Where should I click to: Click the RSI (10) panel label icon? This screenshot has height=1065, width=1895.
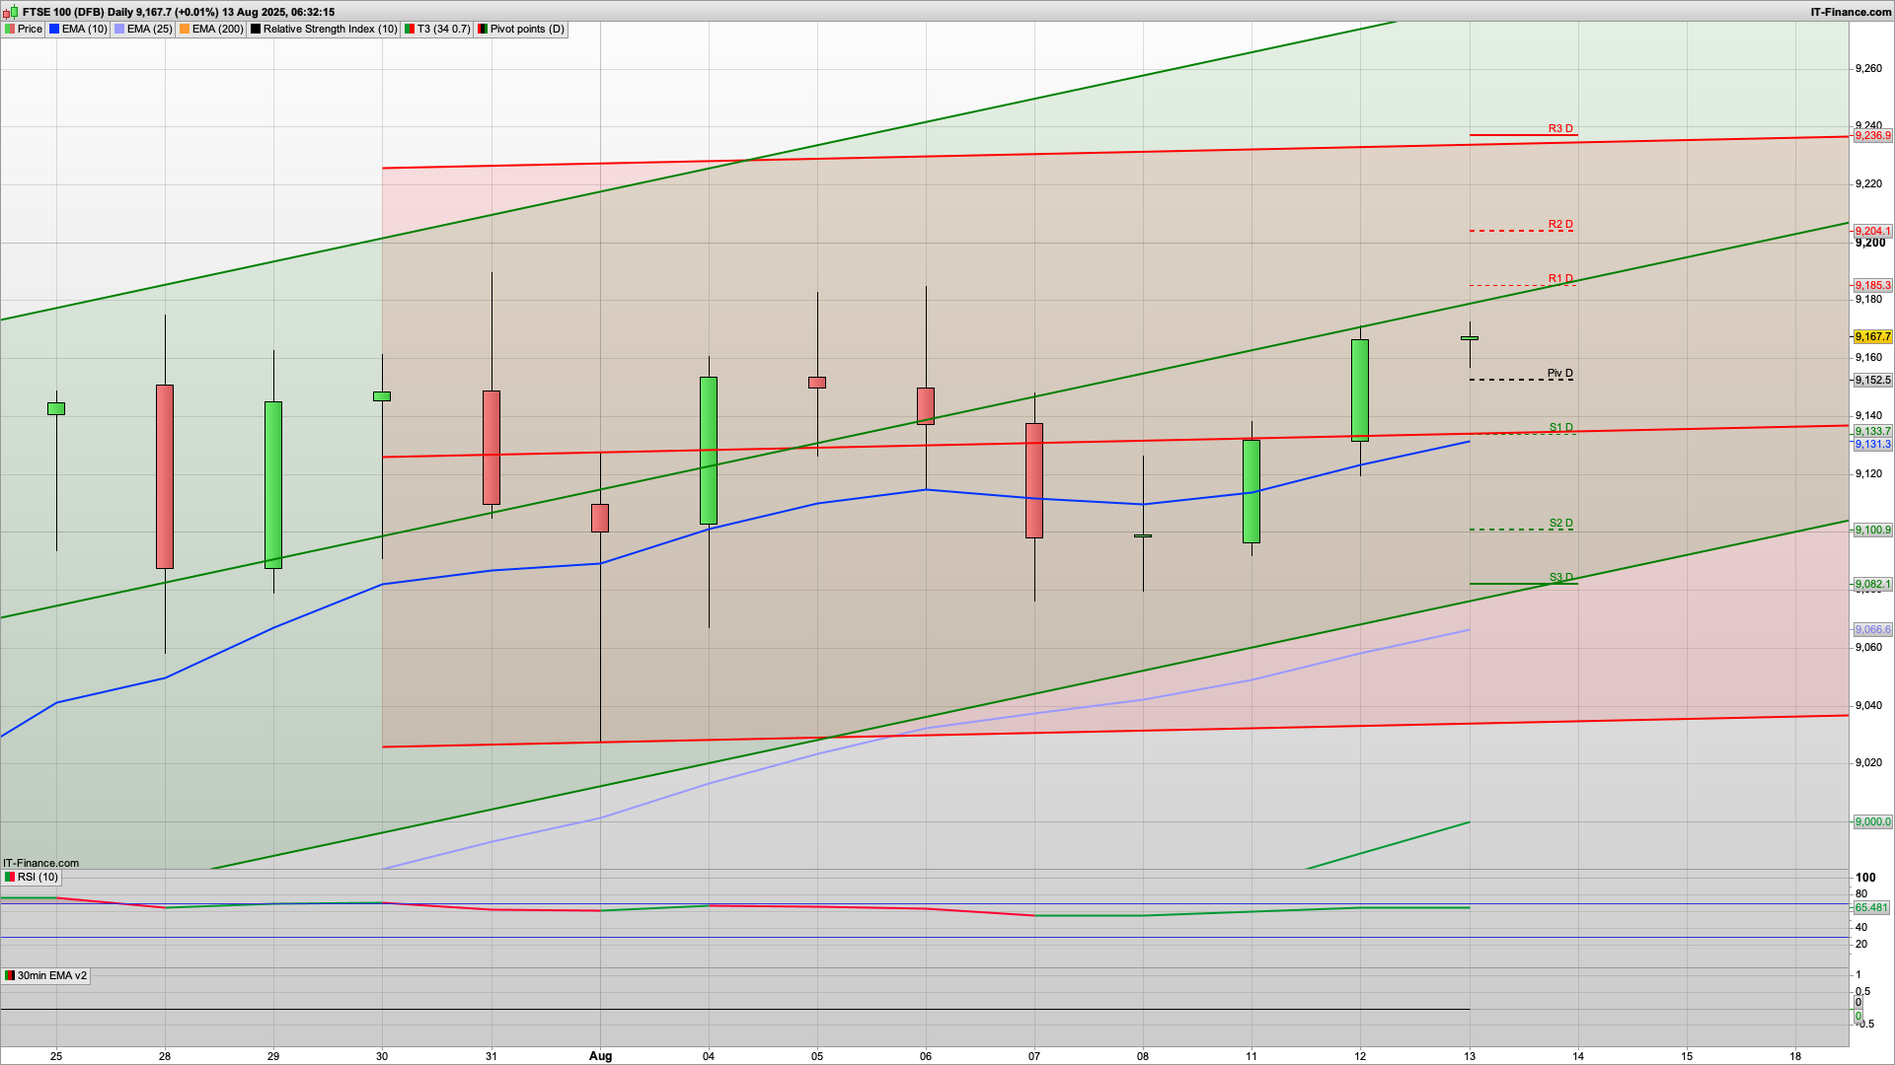10,878
